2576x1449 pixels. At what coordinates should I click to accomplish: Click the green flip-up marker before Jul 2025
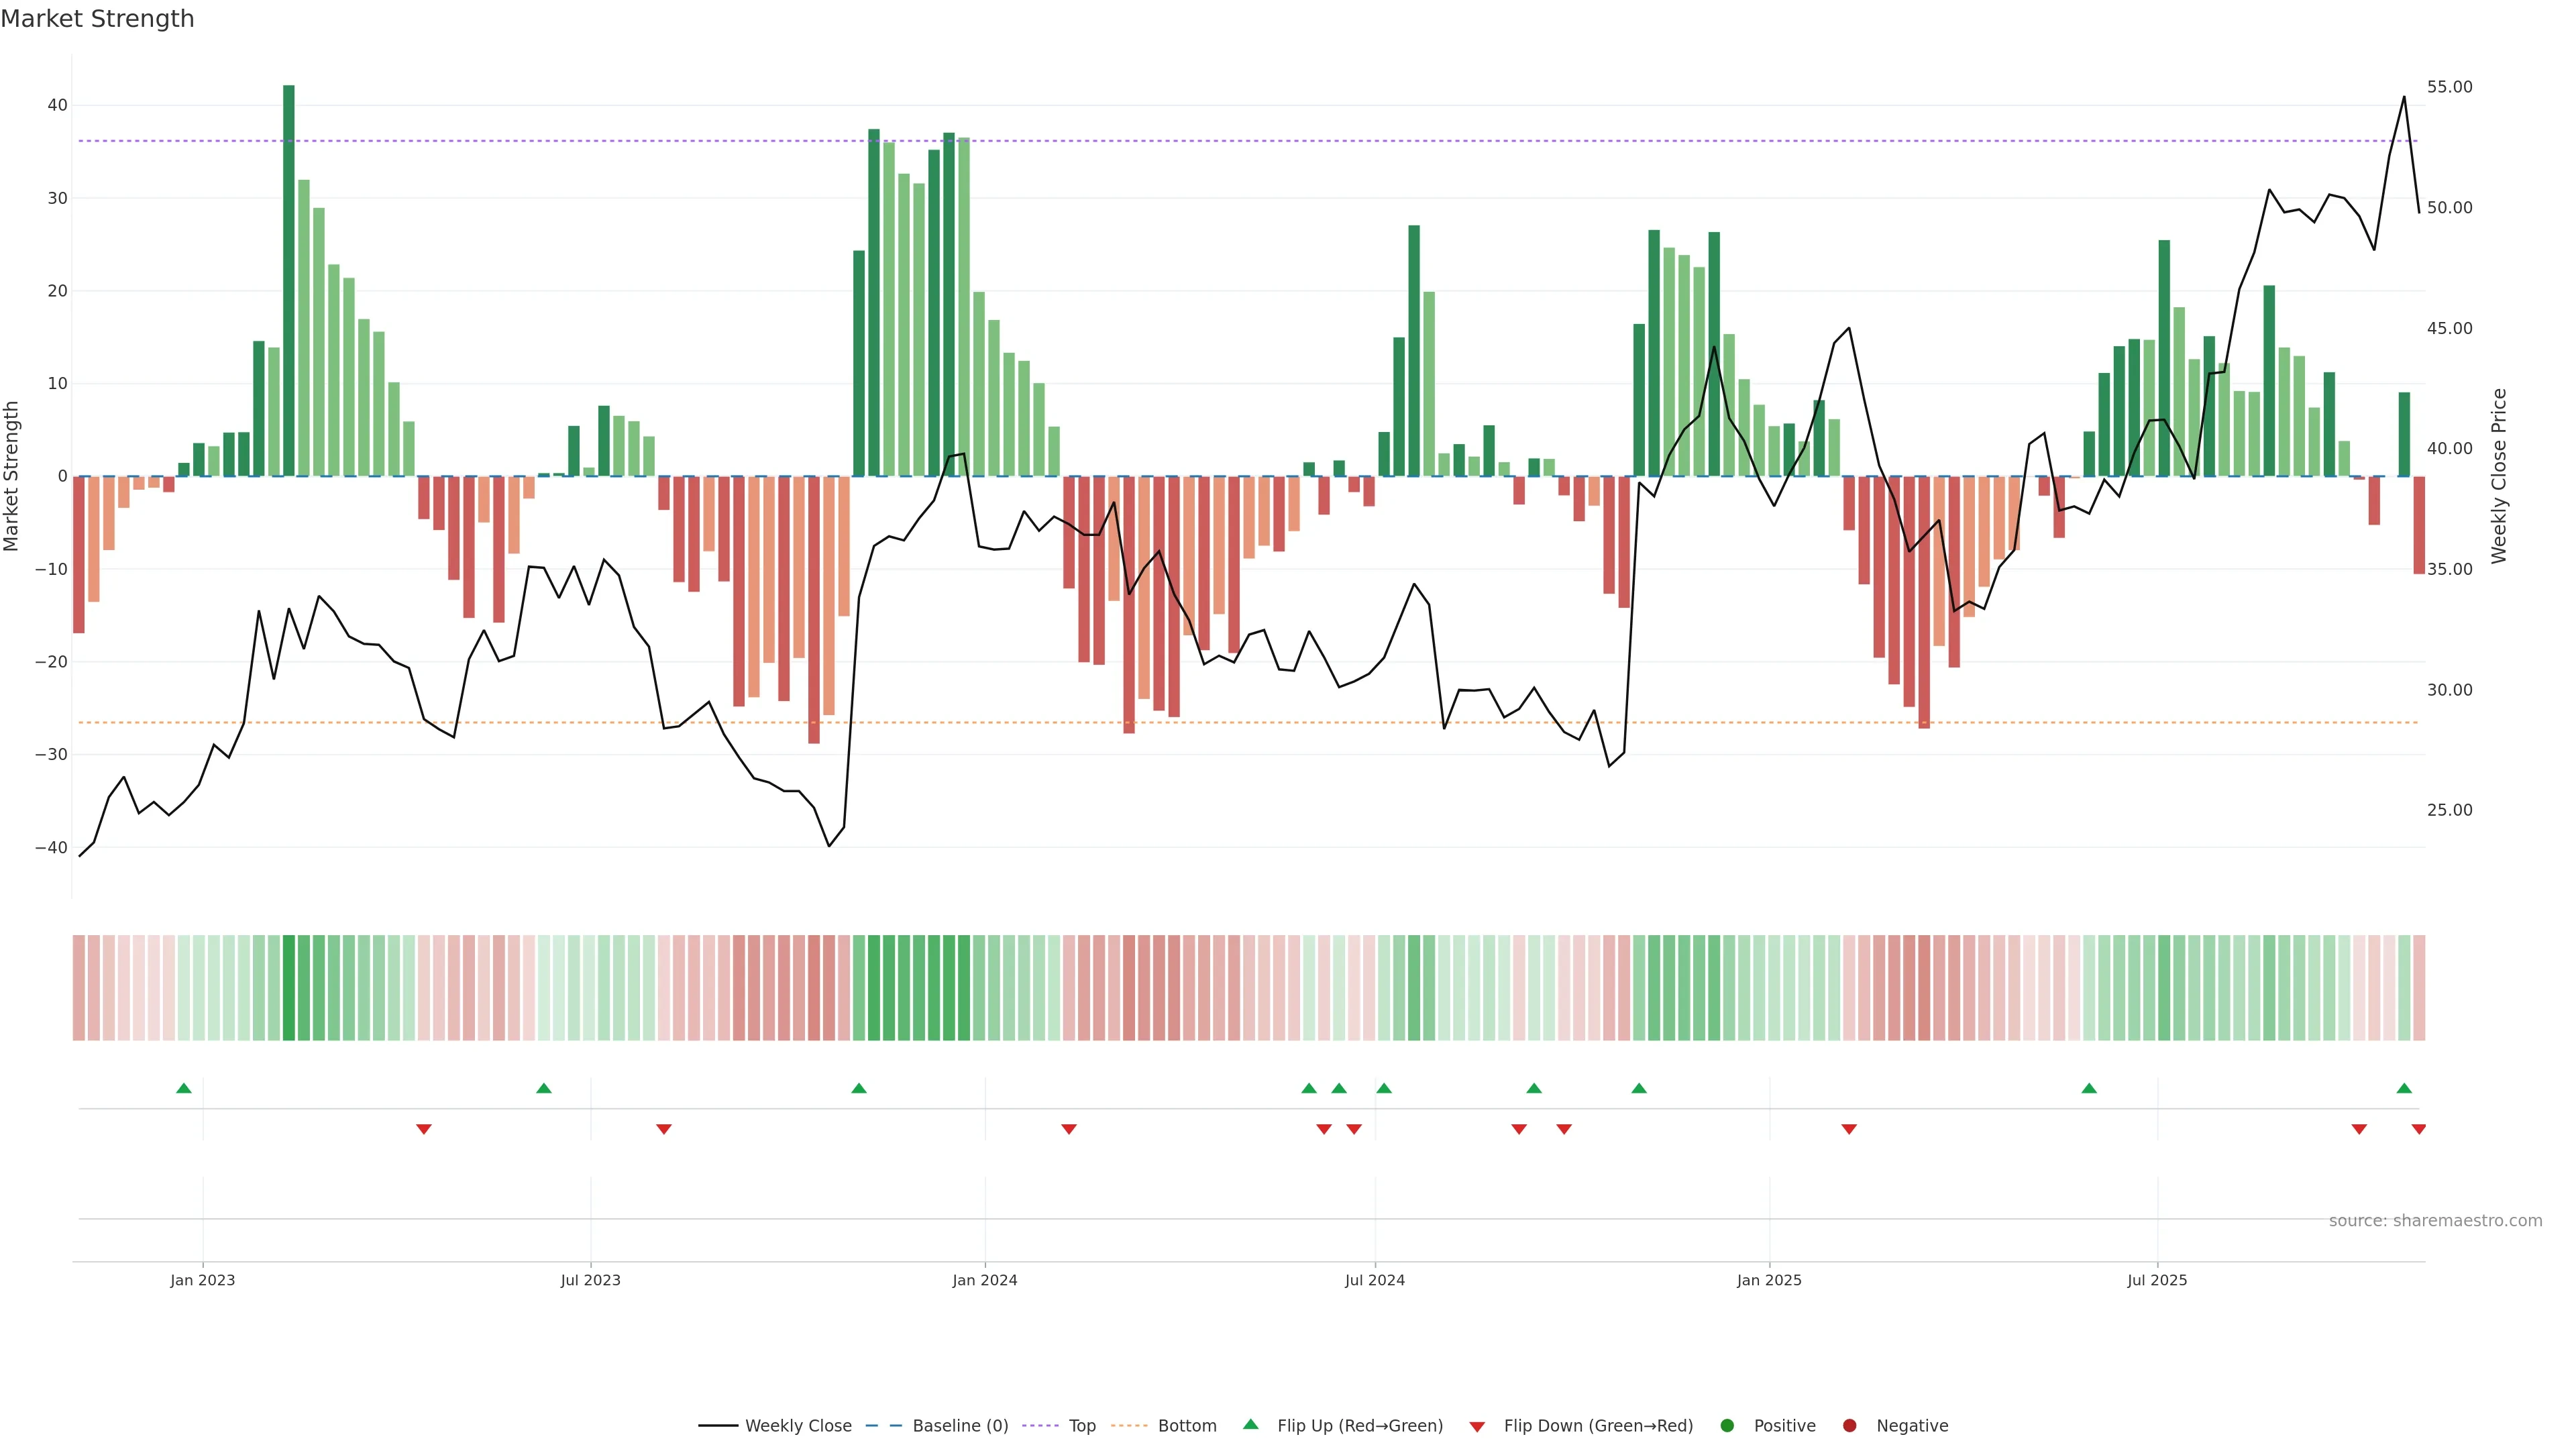click(x=2089, y=1088)
